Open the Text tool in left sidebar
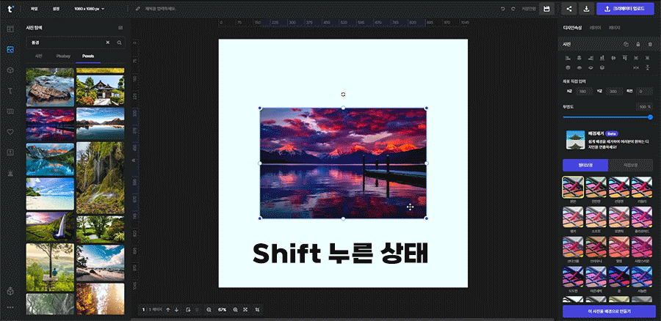Viewport: 661px width, 321px height. [10, 90]
